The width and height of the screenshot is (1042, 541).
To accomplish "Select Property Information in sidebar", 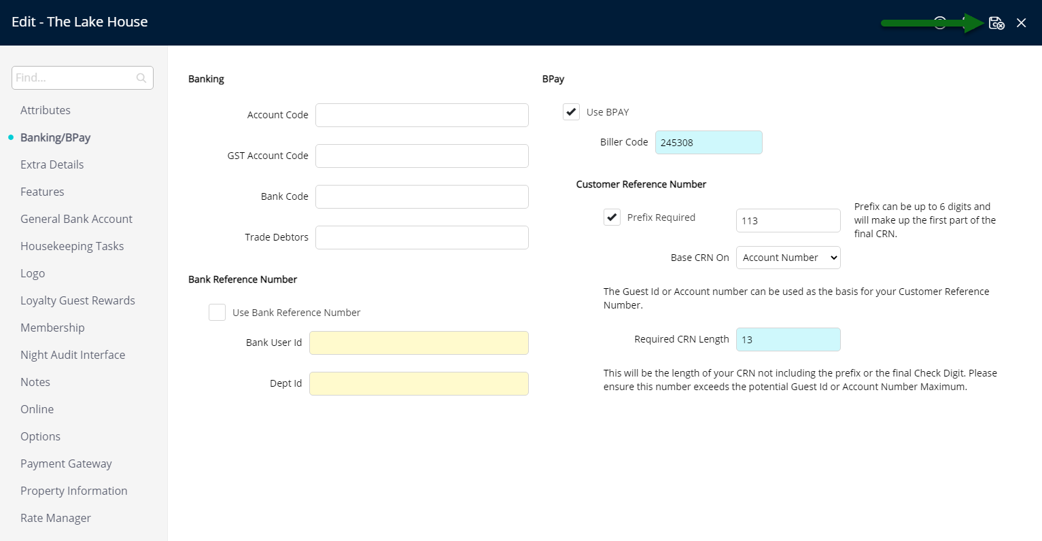I will [x=74, y=491].
